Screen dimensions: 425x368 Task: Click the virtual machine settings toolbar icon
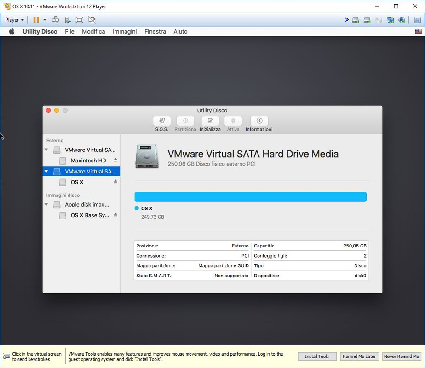[68, 20]
